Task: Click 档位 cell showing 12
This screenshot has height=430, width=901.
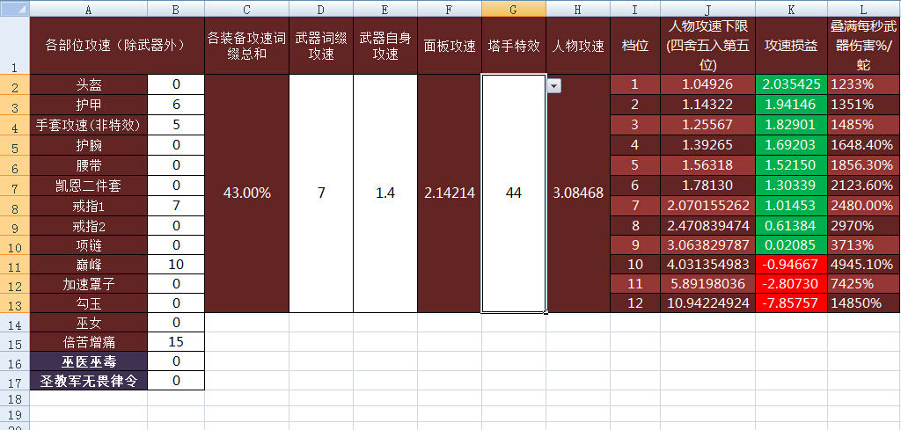Action: click(x=635, y=303)
